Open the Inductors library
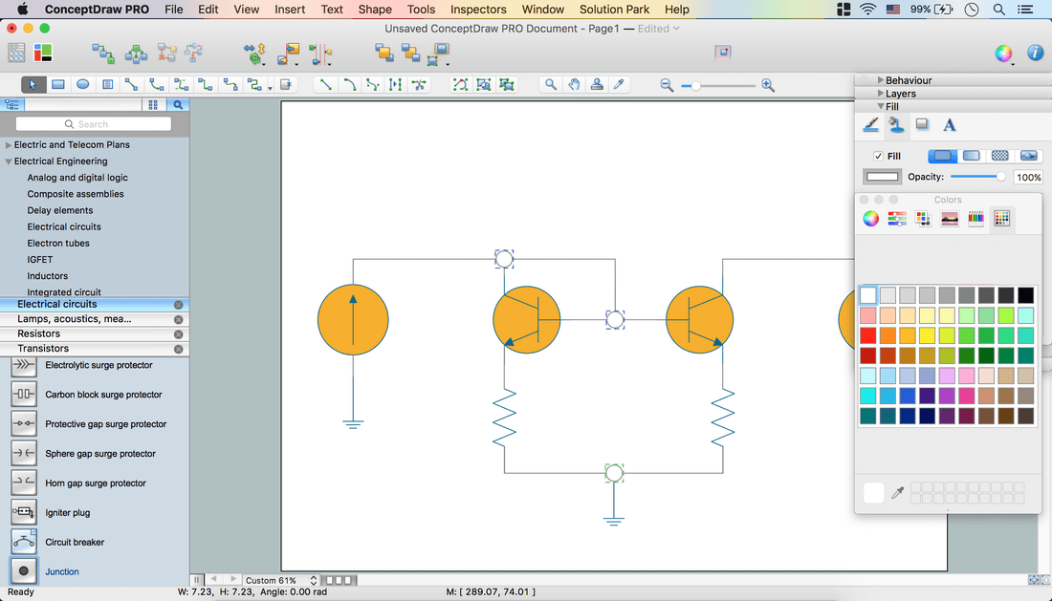This screenshot has height=601, width=1052. tap(47, 276)
